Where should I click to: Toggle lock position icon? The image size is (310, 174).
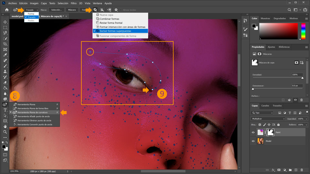pyautogui.click(x=269, y=125)
